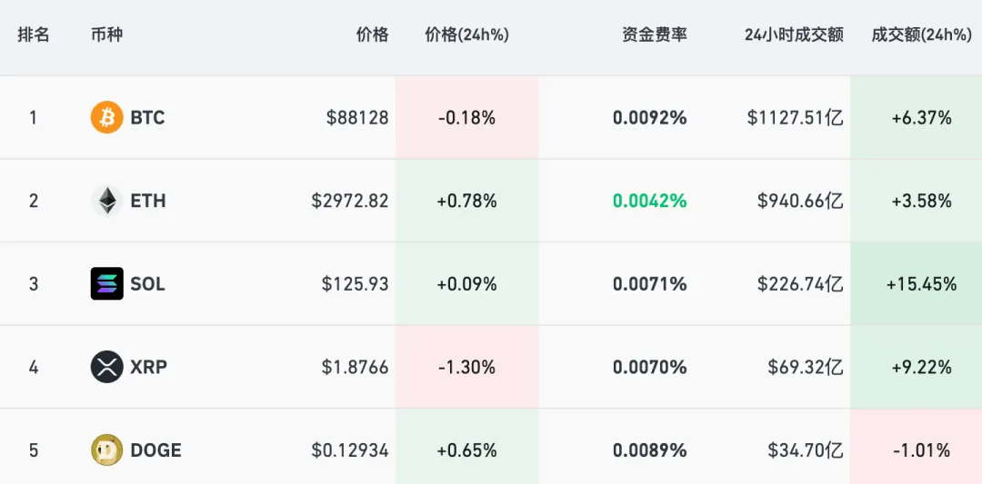Open the DOGE coin name link
Viewport: 982px width, 484px height.
click(x=155, y=450)
